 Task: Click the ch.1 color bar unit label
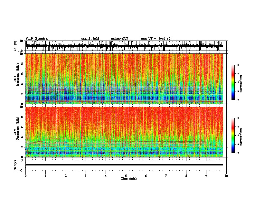pyautogui.click(x=241, y=84)
